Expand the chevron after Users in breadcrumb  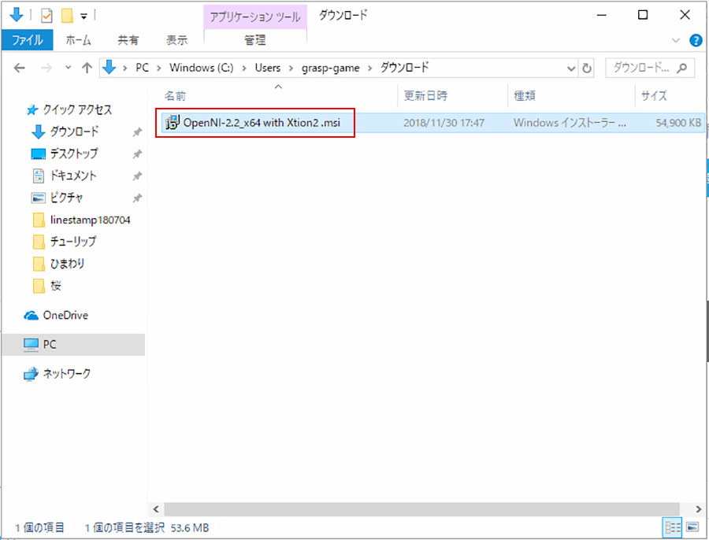point(291,68)
